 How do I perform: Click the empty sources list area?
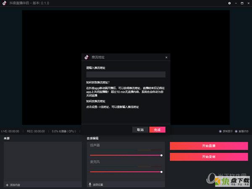coord(43,162)
